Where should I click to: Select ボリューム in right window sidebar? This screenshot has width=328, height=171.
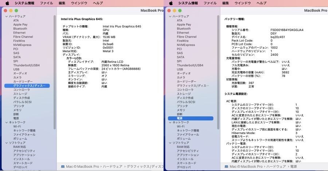(x=184, y=139)
